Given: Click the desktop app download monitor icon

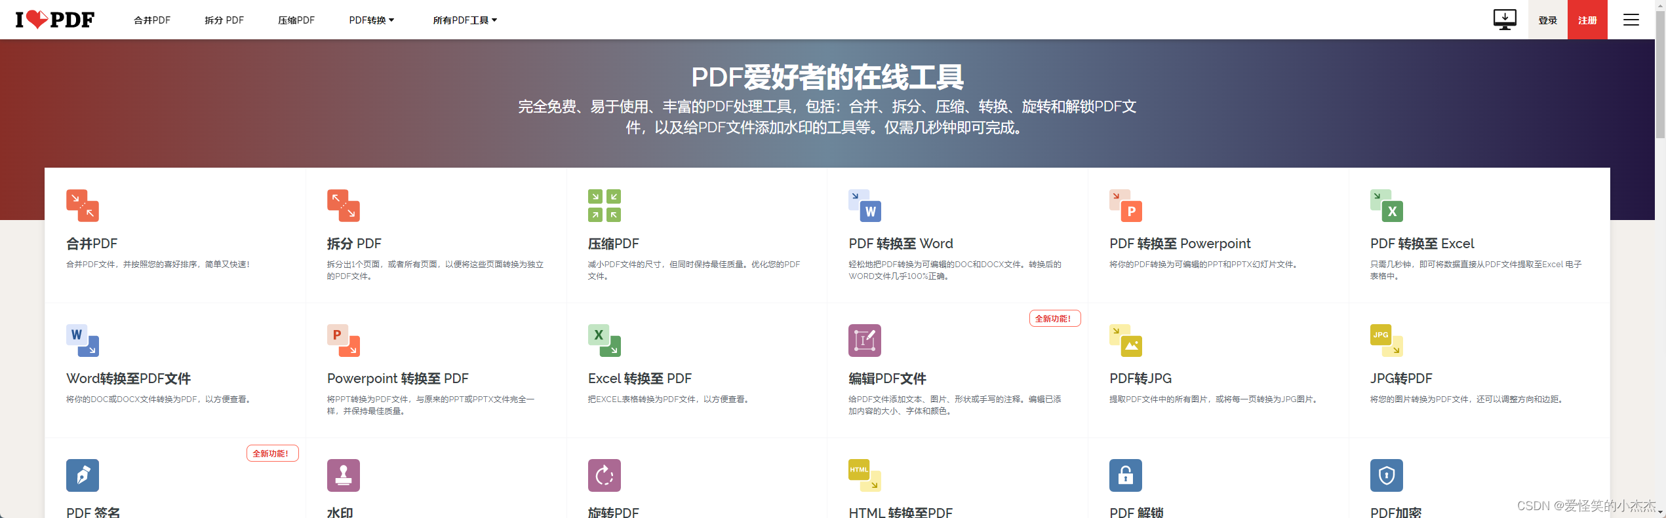Looking at the screenshot, I should (1505, 20).
